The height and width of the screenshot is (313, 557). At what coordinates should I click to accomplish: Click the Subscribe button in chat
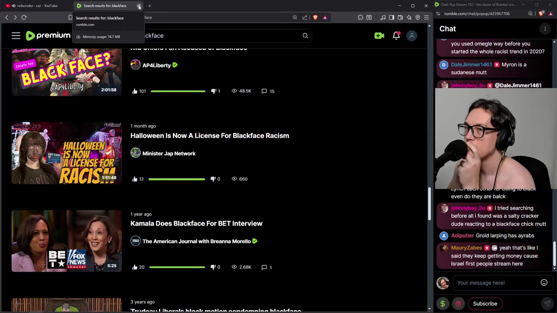point(485,304)
